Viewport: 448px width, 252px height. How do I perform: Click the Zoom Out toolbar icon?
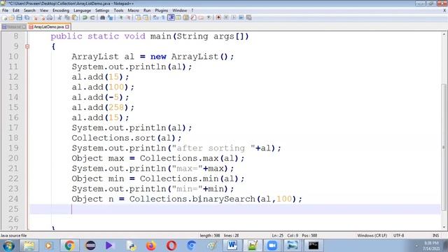click(x=128, y=17)
